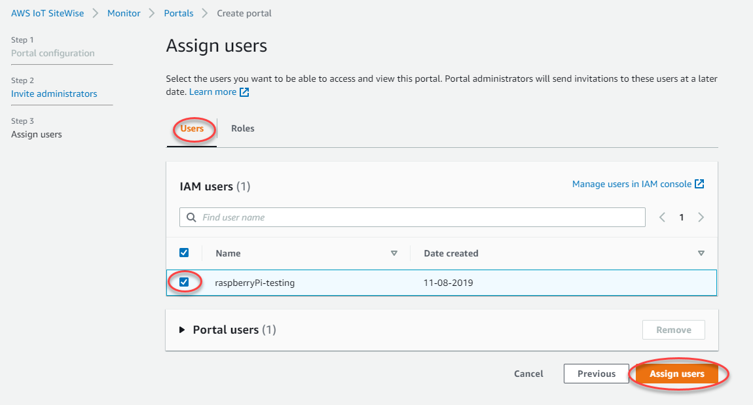
Task: Open the Date created sort dropdown
Action: point(701,253)
